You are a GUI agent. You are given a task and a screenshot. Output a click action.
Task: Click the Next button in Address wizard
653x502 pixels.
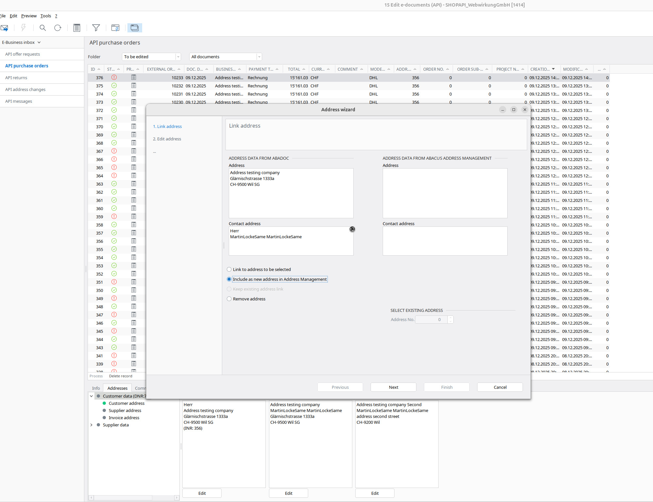(x=393, y=387)
